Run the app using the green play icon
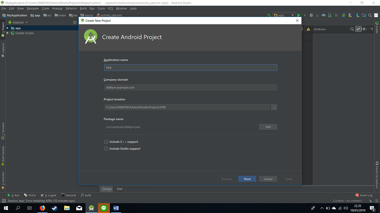Viewport: 380px width, 213px height. coord(299,15)
